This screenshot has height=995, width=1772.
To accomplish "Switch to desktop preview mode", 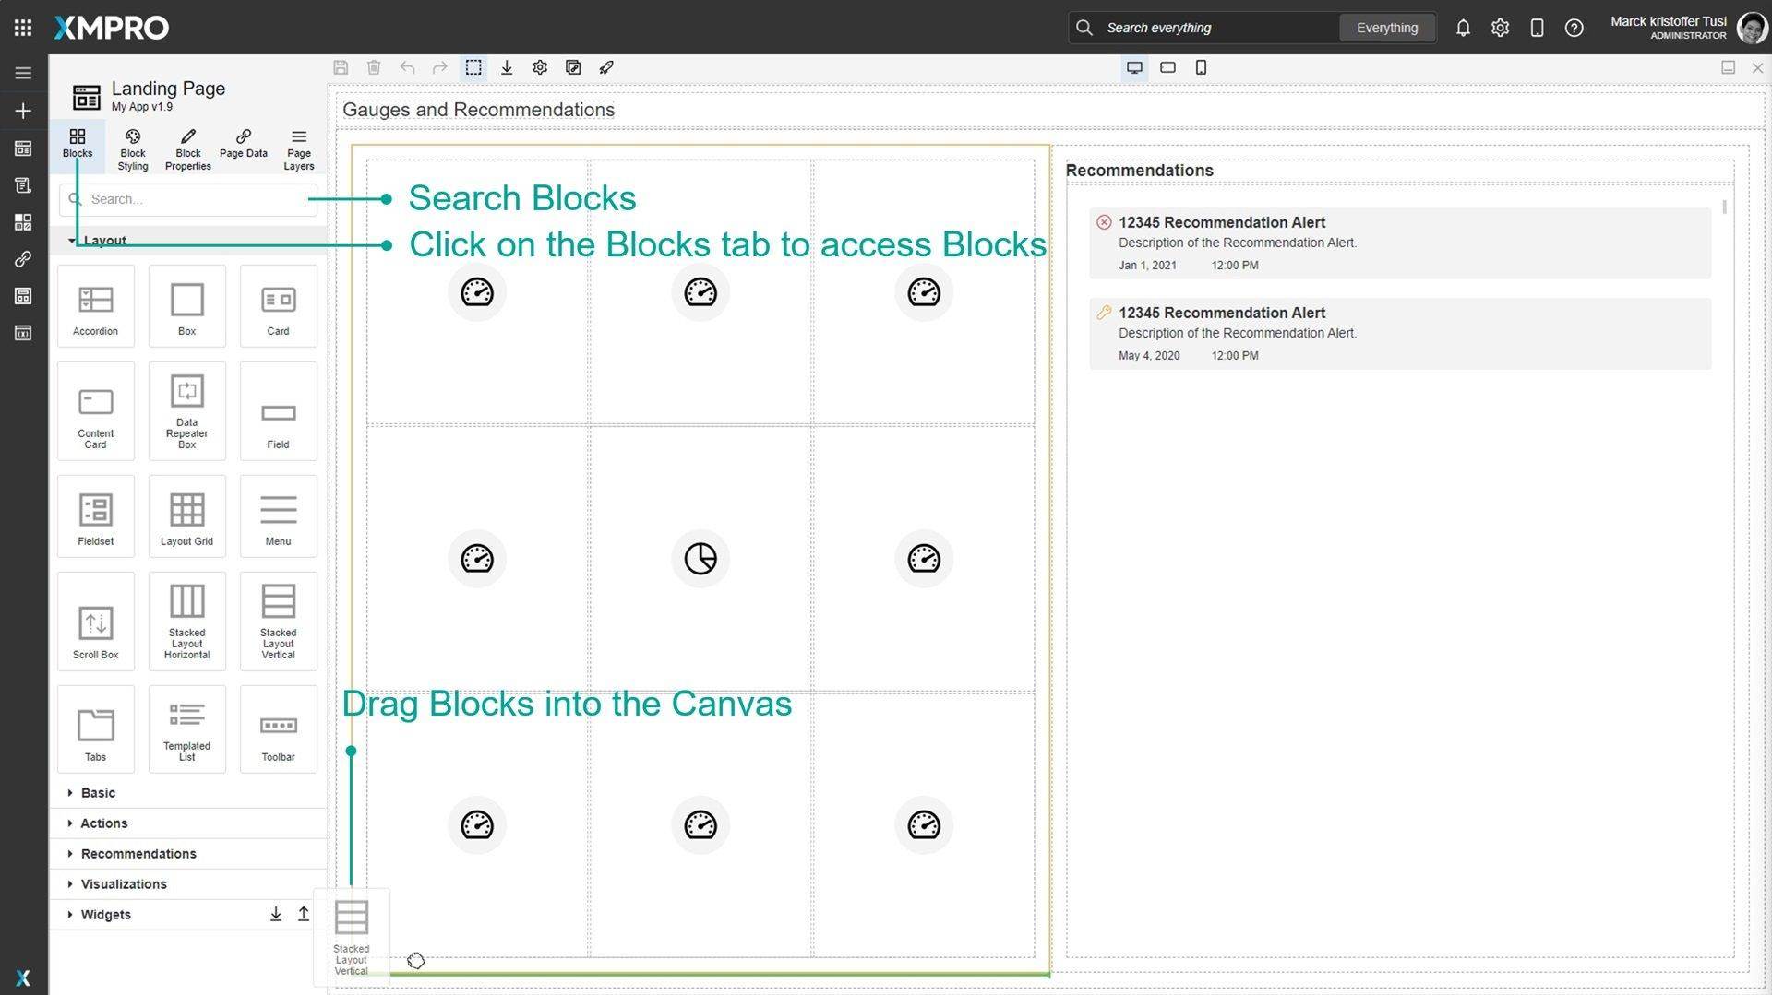I will coord(1134,67).
